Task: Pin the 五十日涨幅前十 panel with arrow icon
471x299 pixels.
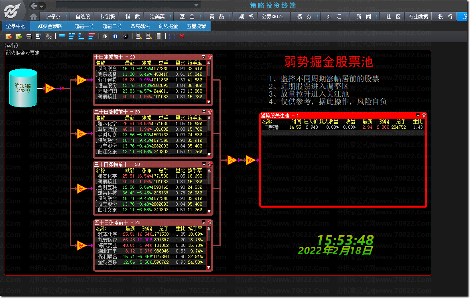Action: [x=210, y=222]
